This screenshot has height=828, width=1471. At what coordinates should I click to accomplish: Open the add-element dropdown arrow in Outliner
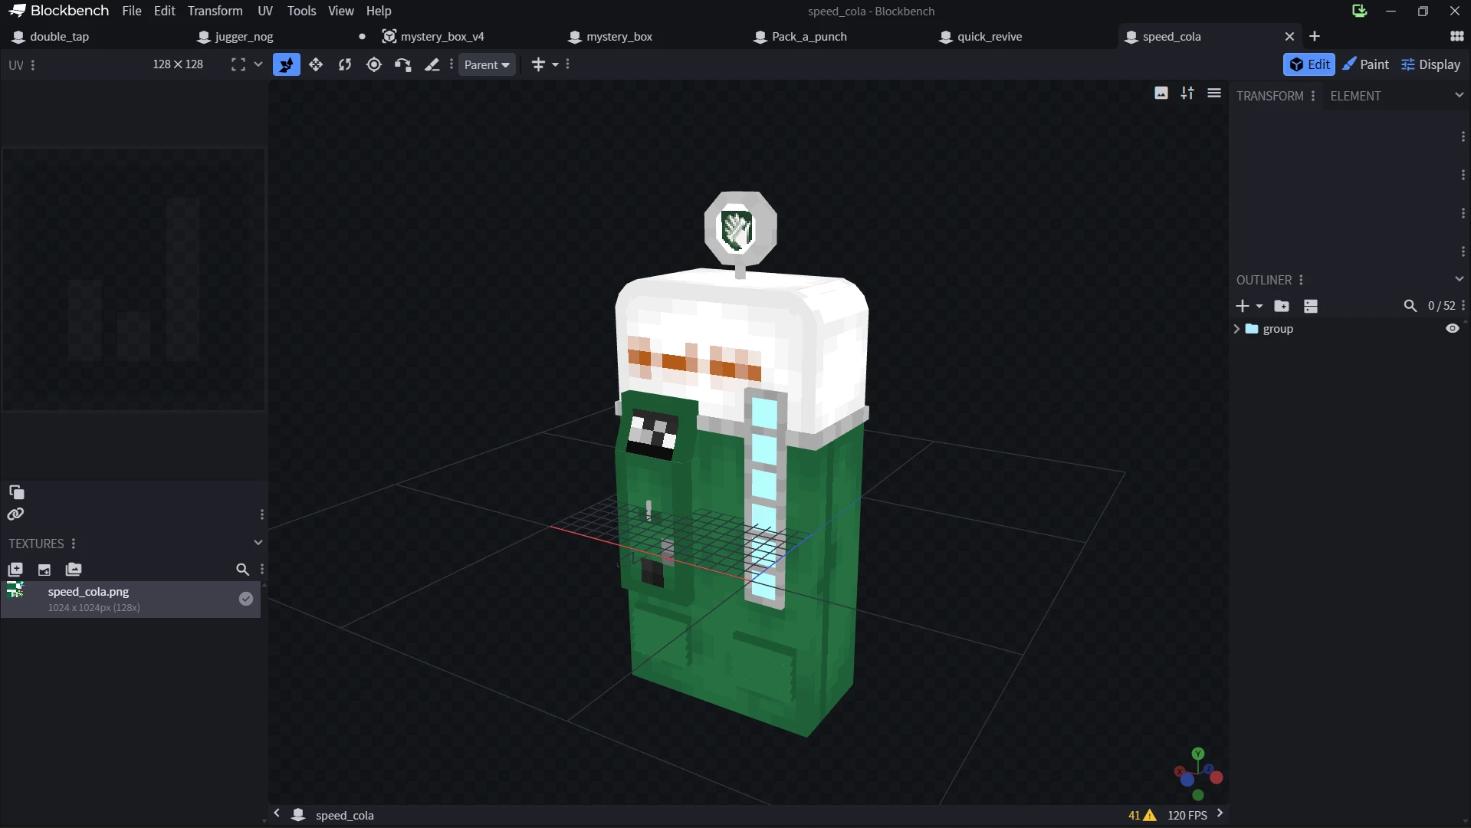(1259, 307)
